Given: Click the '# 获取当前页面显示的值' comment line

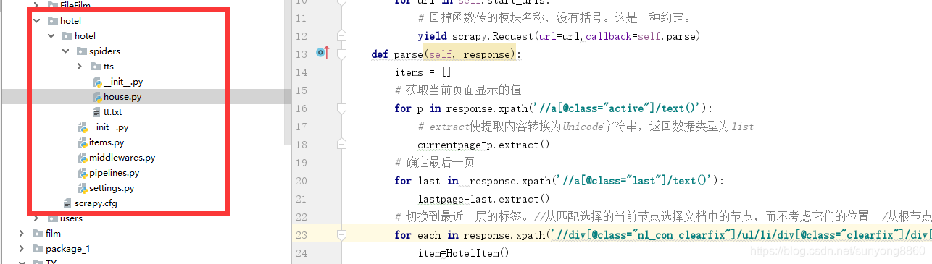Looking at the screenshot, I should [458, 90].
